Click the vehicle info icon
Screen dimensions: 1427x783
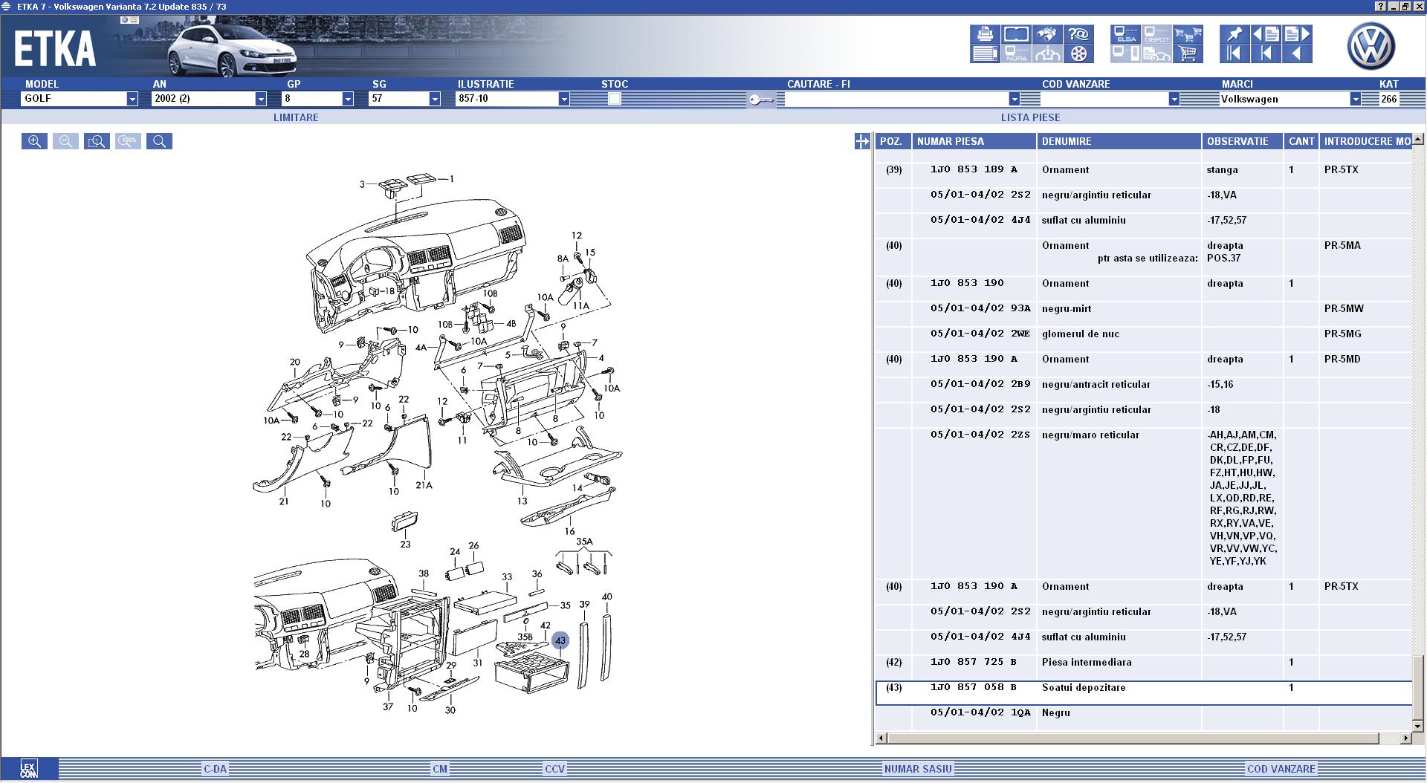(x=1047, y=53)
